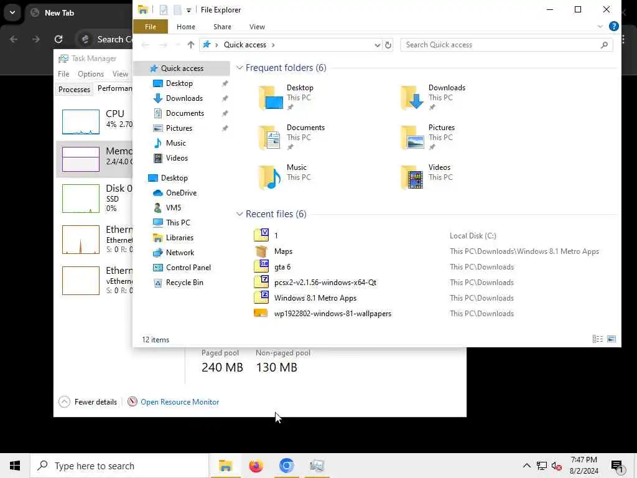Click Open Resource Monitor link
This screenshot has width=637, height=478.
pyautogui.click(x=180, y=401)
